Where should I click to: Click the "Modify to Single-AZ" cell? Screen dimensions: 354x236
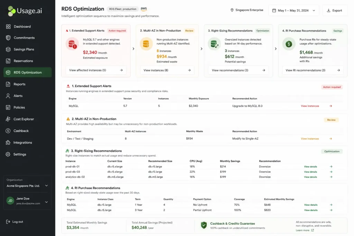tap(245, 139)
